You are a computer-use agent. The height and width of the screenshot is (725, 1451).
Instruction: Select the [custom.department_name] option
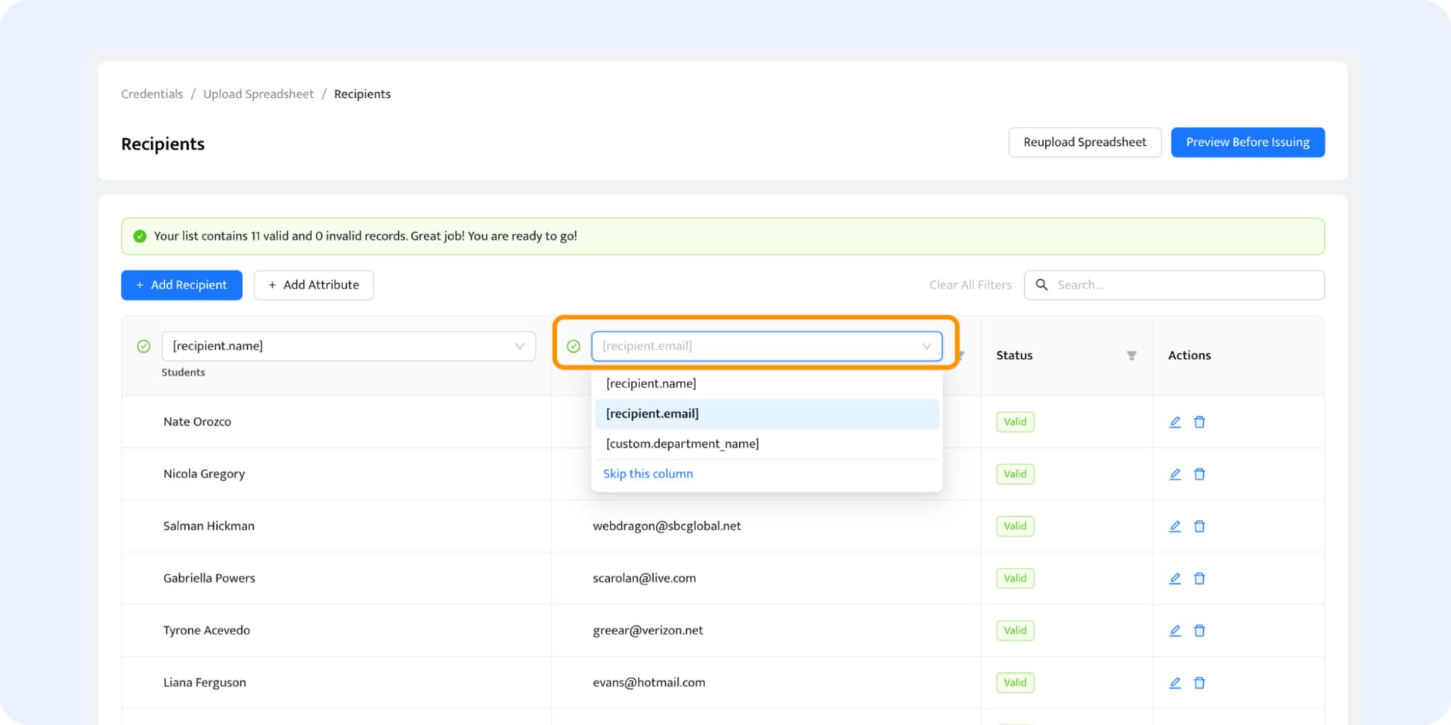682,444
